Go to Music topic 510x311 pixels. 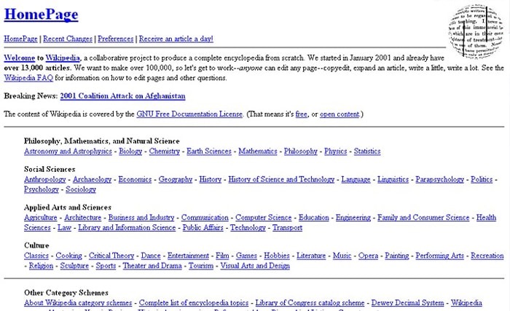342,256
